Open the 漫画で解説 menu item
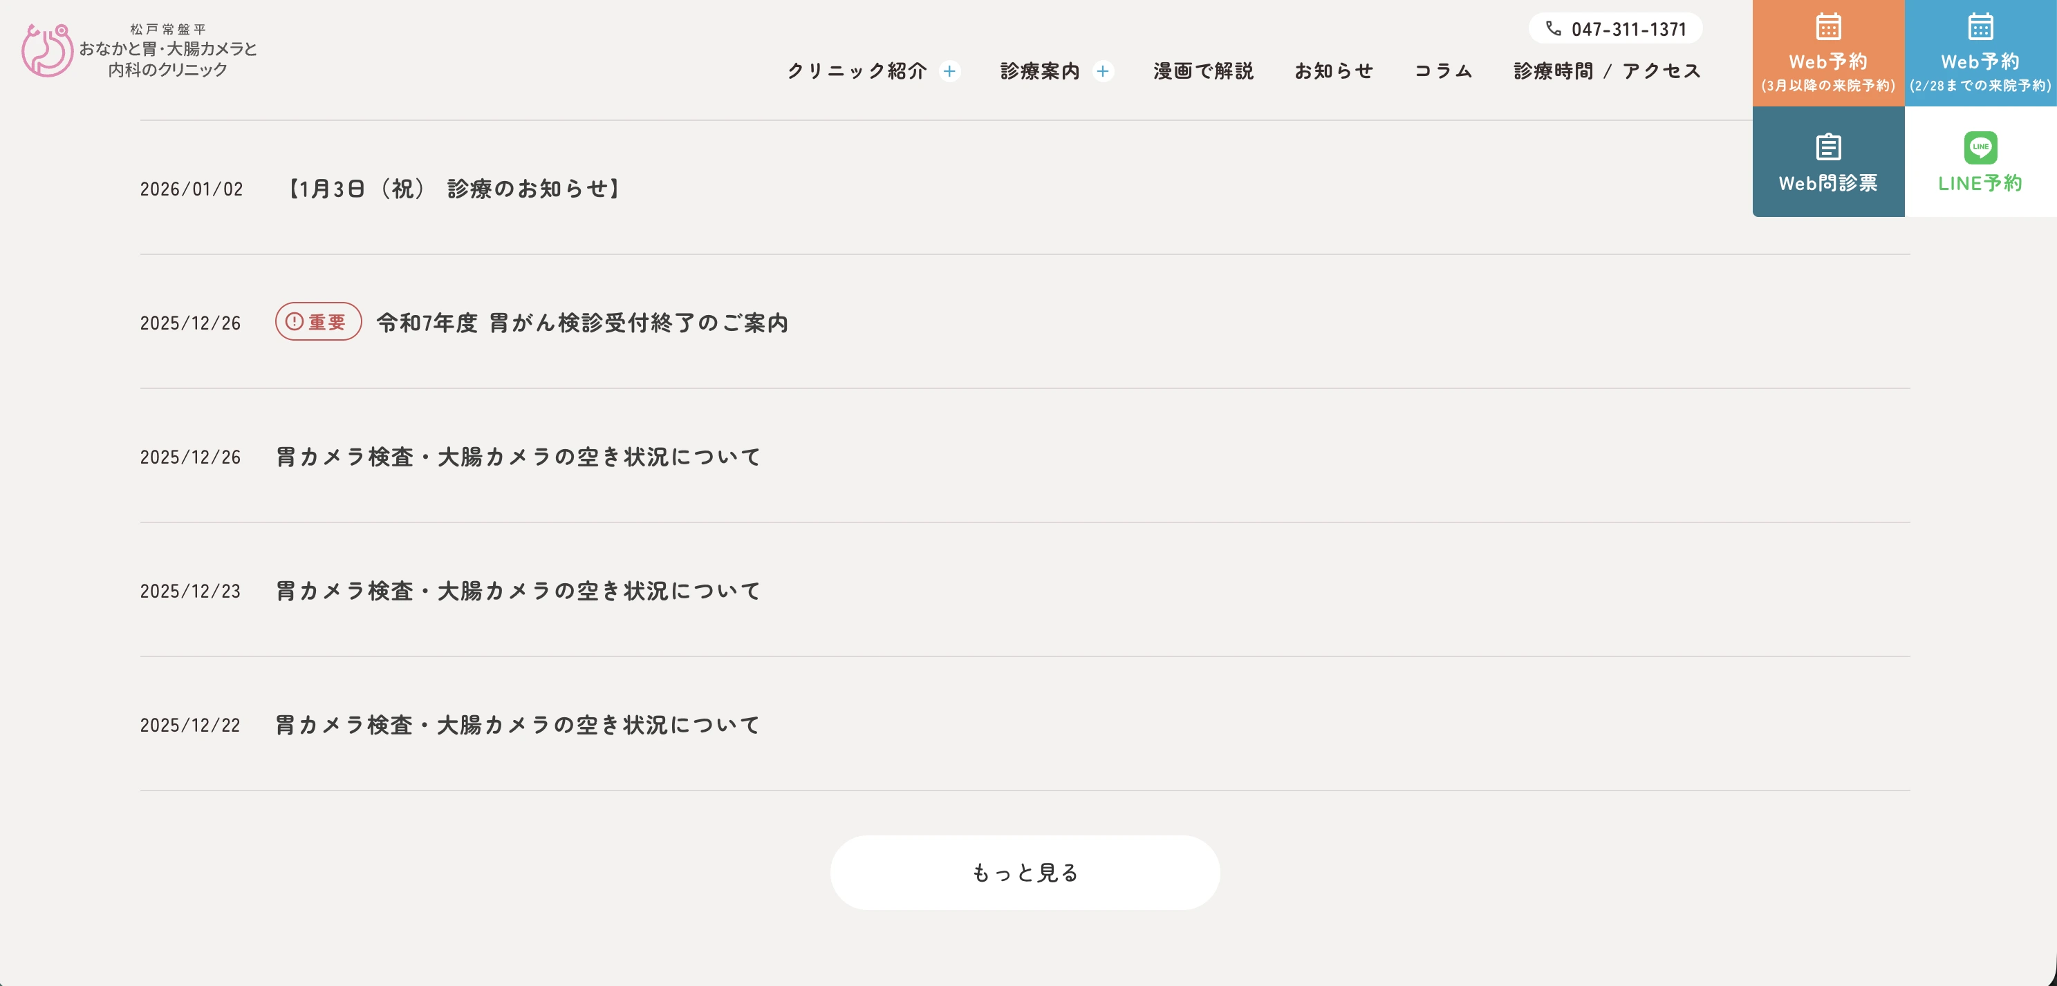Viewport: 2057px width, 986px height. 1202,71
